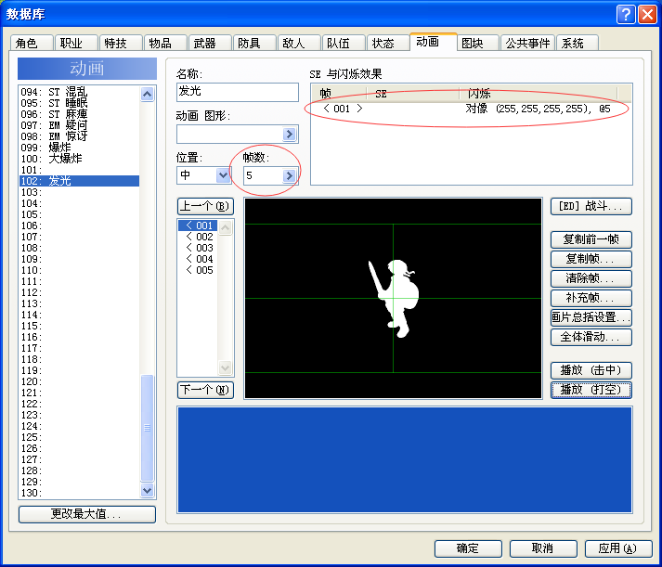Switch to the 职业 tab

click(76, 43)
